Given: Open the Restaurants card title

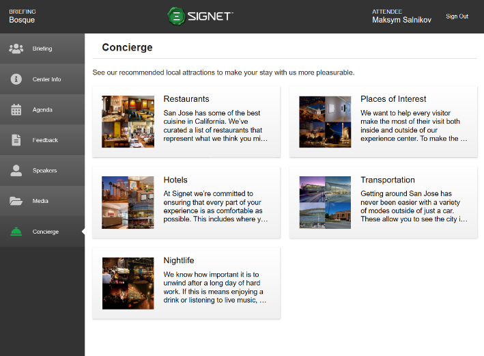Looking at the screenshot, I should pyautogui.click(x=186, y=99).
